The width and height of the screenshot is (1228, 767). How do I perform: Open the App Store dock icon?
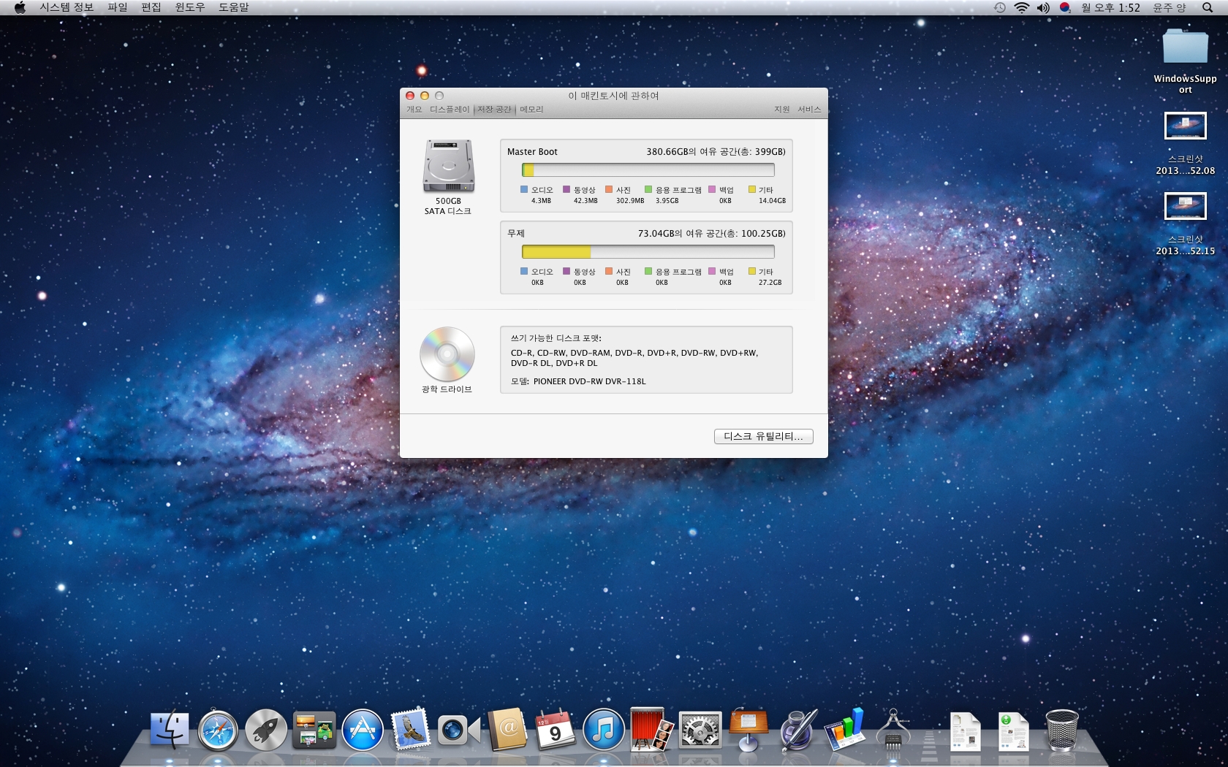pyautogui.click(x=363, y=730)
